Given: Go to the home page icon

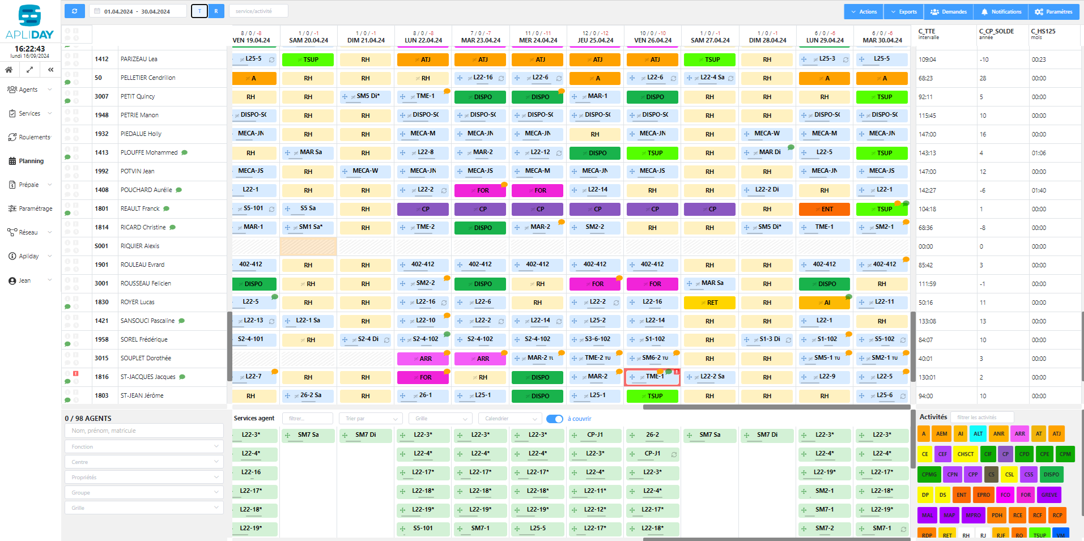Looking at the screenshot, I should (9, 70).
